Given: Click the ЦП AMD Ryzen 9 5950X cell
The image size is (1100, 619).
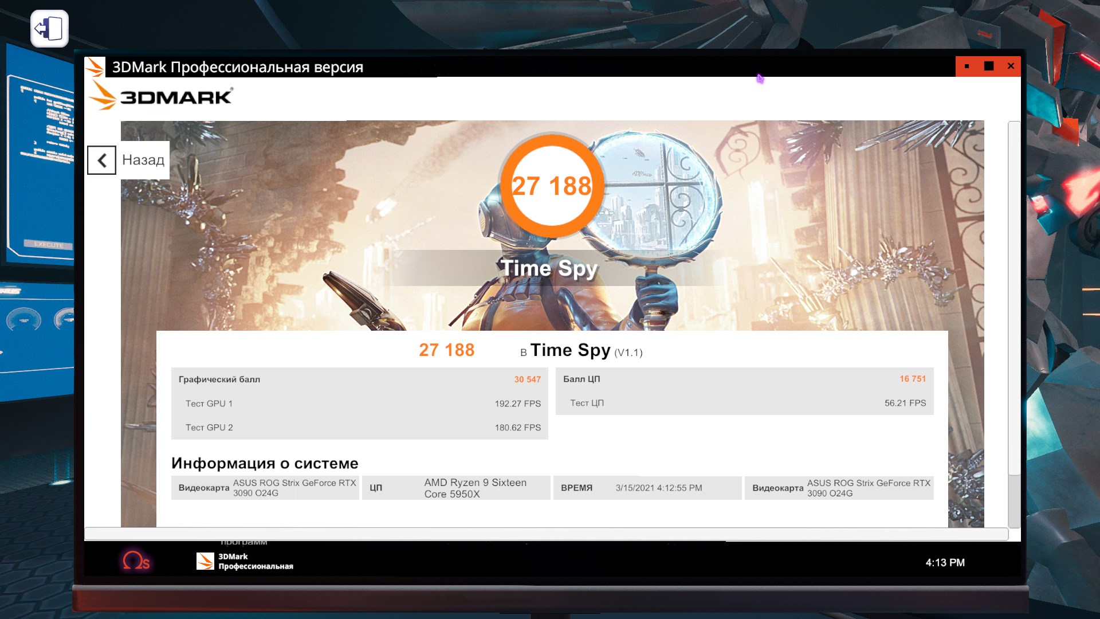Looking at the screenshot, I should pos(456,488).
